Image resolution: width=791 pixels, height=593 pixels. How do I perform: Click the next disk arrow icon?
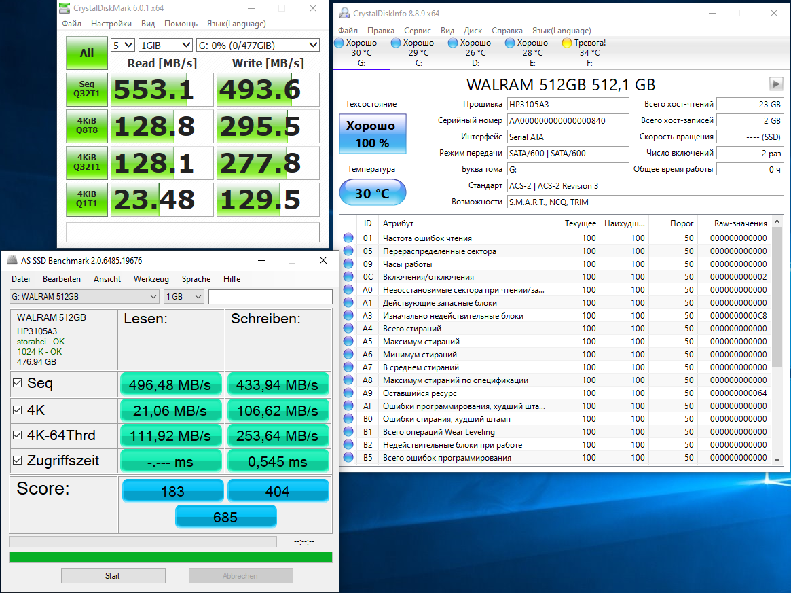[x=775, y=84]
